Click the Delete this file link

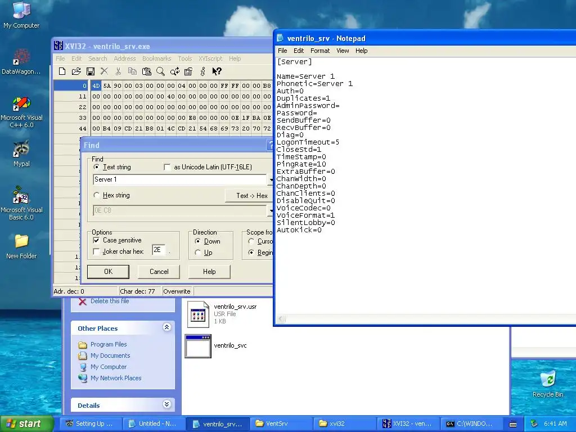point(110,301)
